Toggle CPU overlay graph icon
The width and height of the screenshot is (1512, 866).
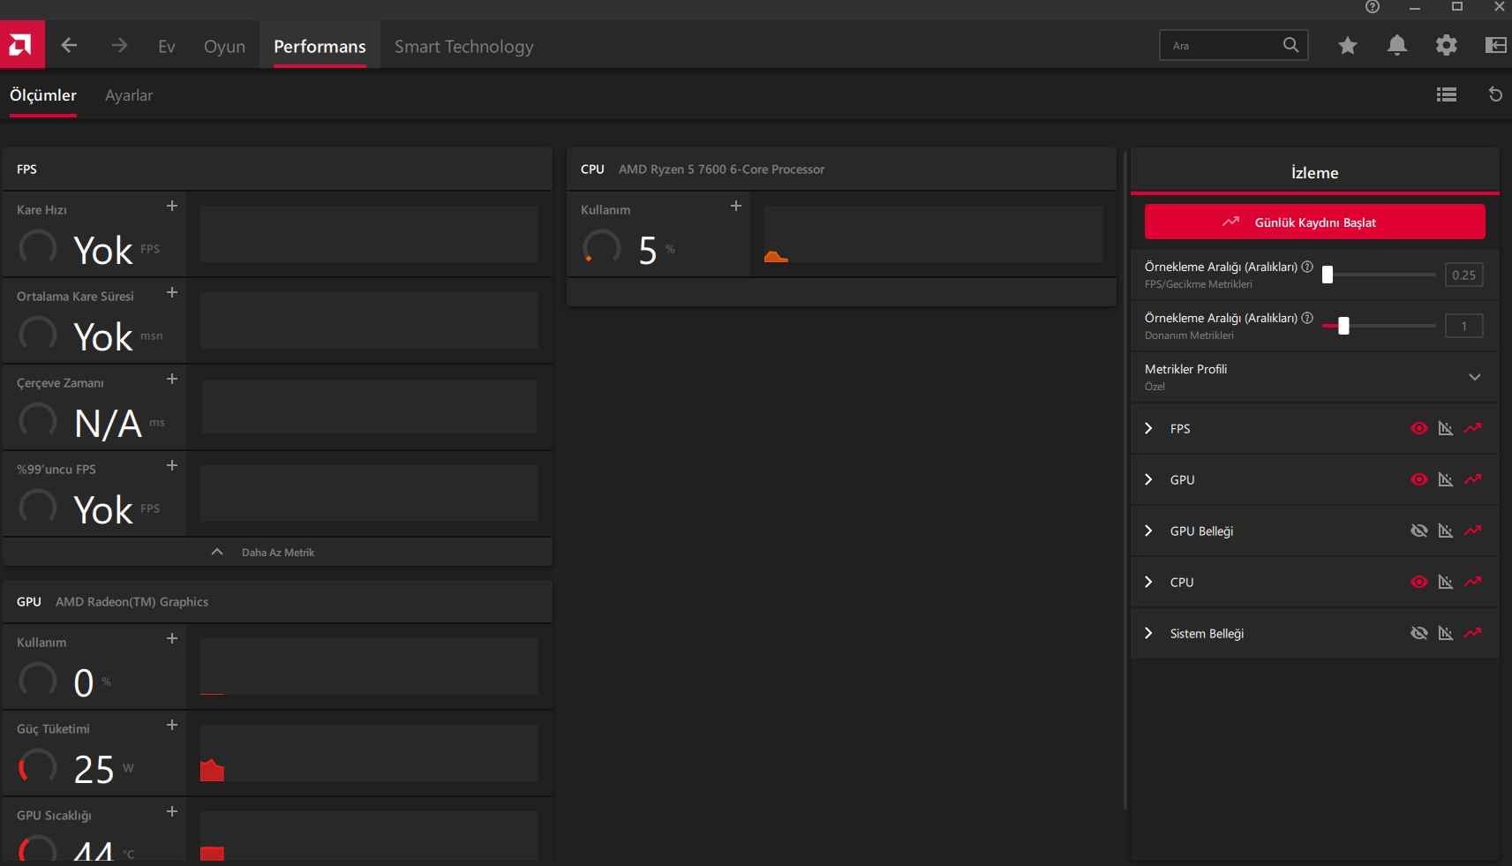1445,582
